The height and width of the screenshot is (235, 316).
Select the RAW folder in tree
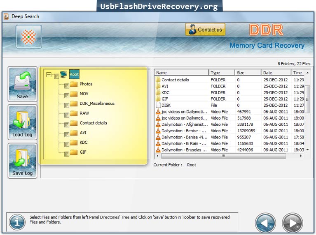point(84,113)
